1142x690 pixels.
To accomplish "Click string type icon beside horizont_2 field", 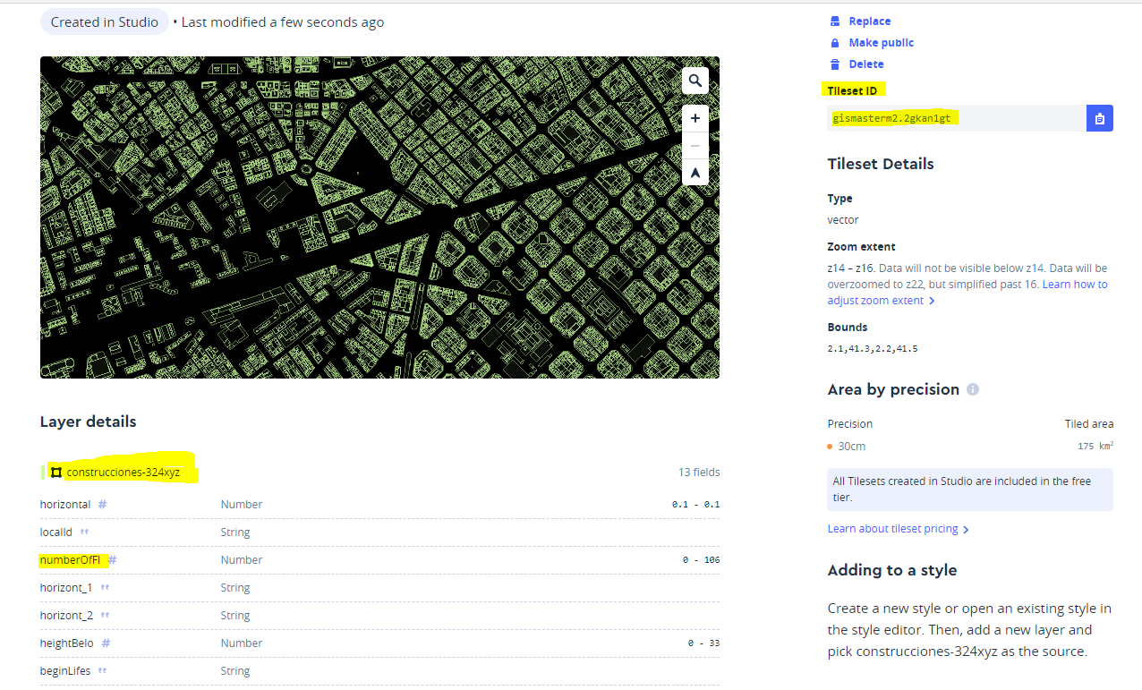I will click(105, 615).
